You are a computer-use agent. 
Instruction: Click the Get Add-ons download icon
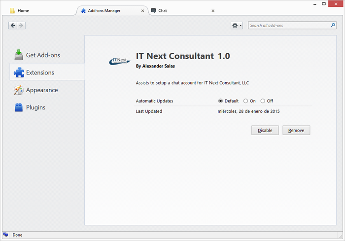[19, 55]
